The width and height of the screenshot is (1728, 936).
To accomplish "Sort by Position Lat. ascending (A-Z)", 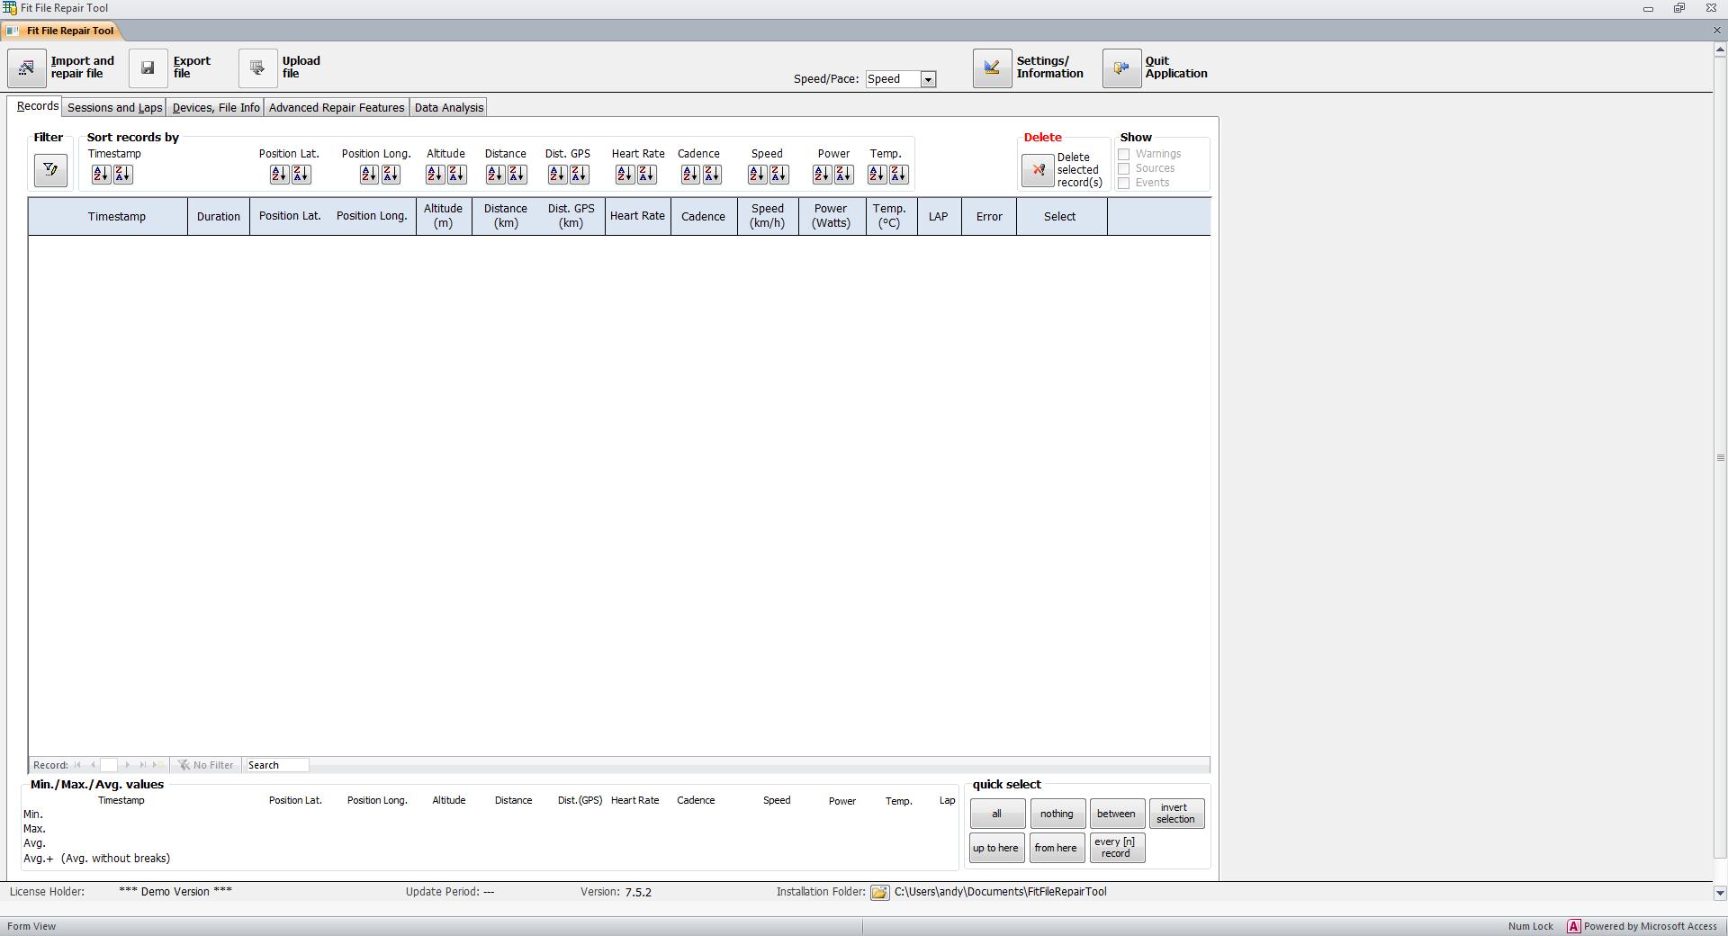I will (279, 174).
